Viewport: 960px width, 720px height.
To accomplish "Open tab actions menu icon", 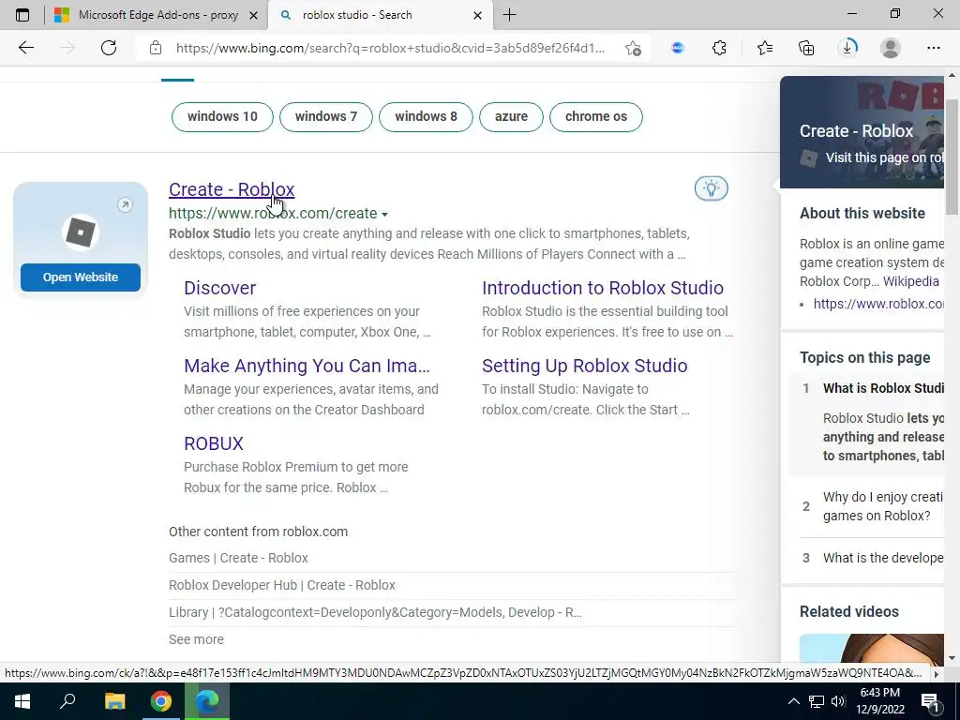I will tap(22, 15).
